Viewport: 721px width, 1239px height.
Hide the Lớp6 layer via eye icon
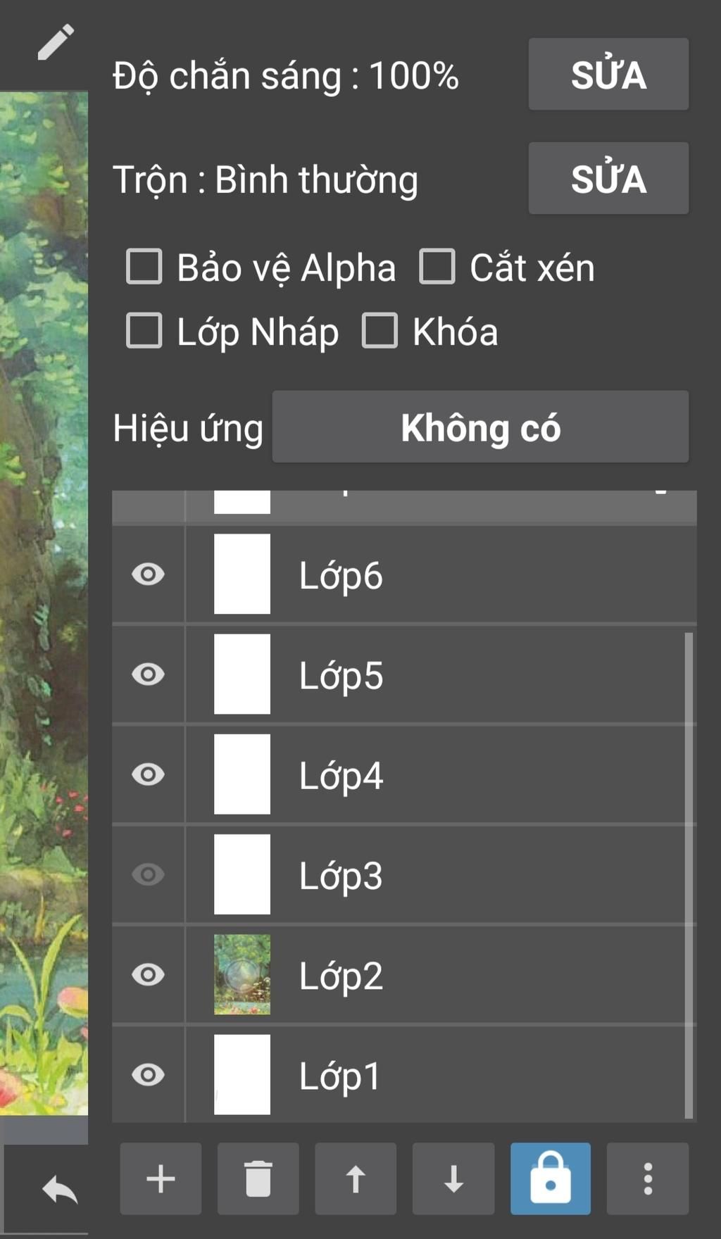(148, 574)
